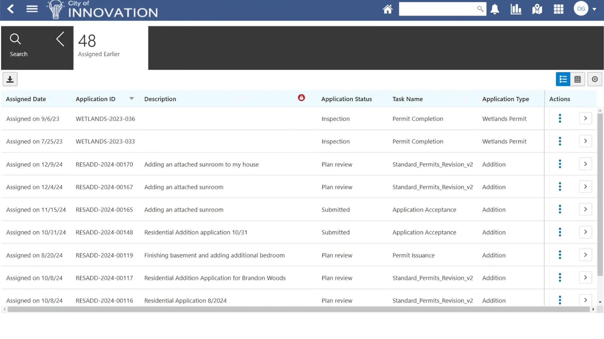Open actions menu for WETLANDS-2023-036
The height and width of the screenshot is (339, 604).
(560, 118)
